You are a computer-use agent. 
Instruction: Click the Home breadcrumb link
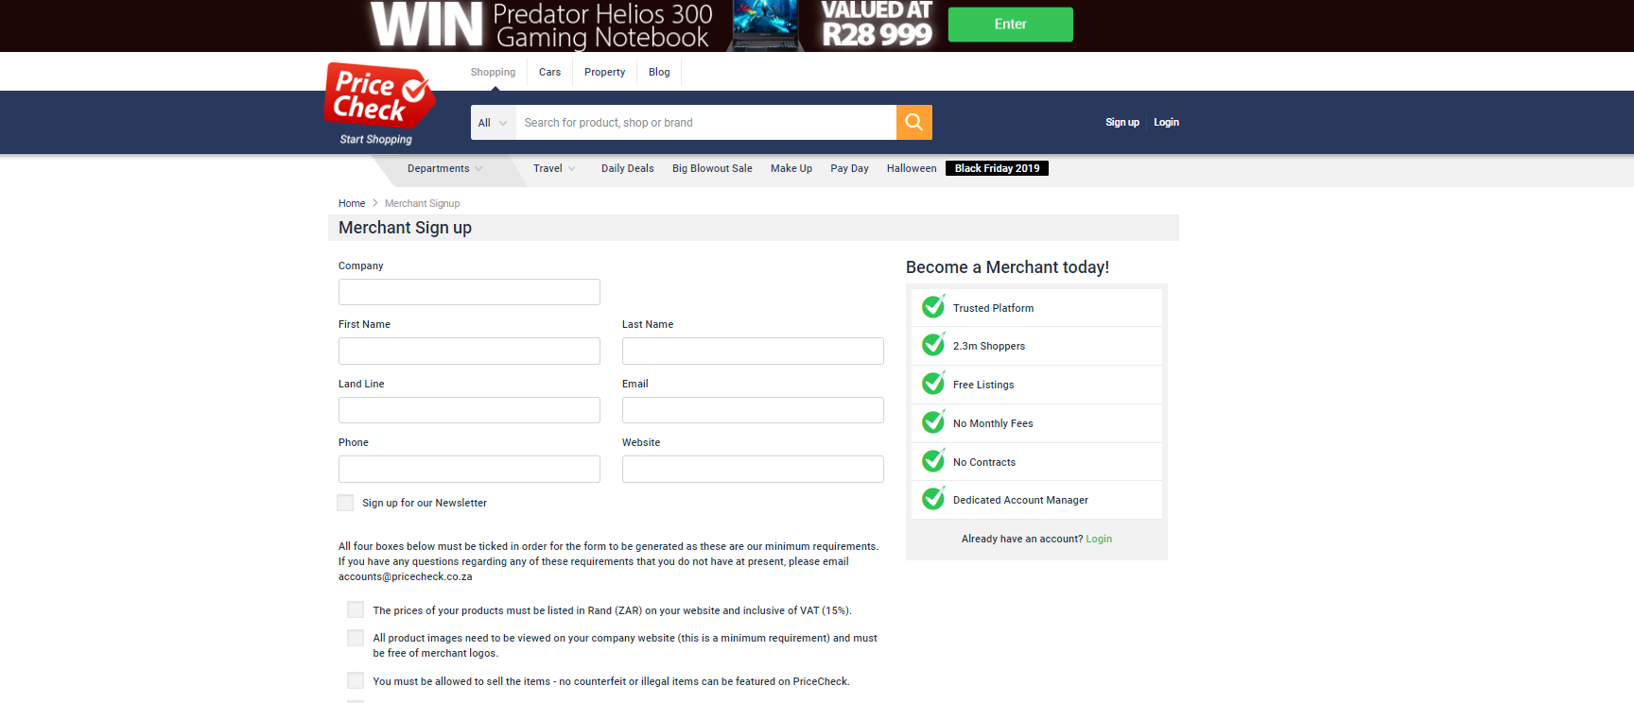pos(352,203)
